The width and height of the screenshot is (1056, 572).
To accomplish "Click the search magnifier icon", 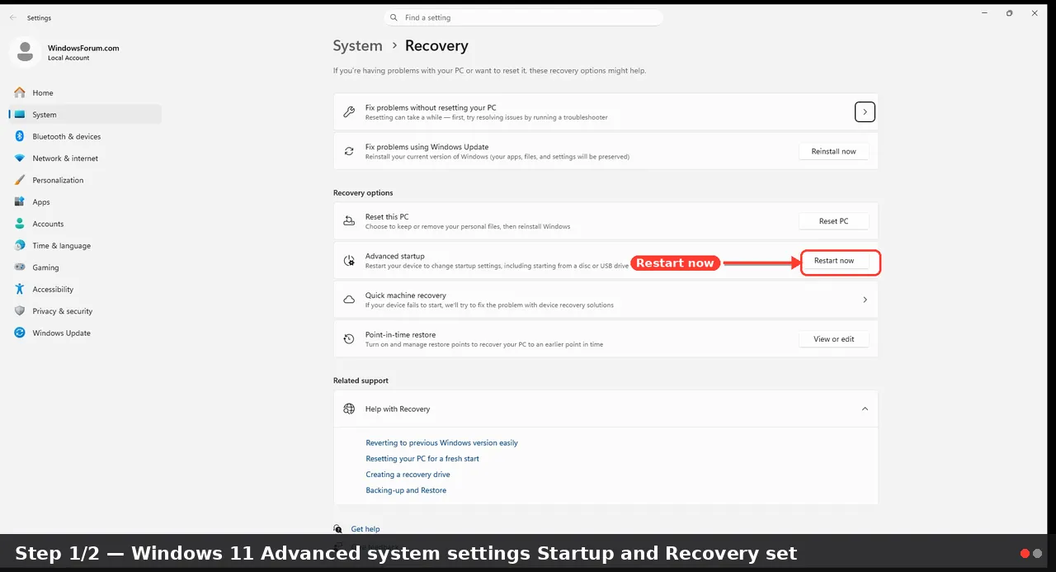I will click(394, 17).
